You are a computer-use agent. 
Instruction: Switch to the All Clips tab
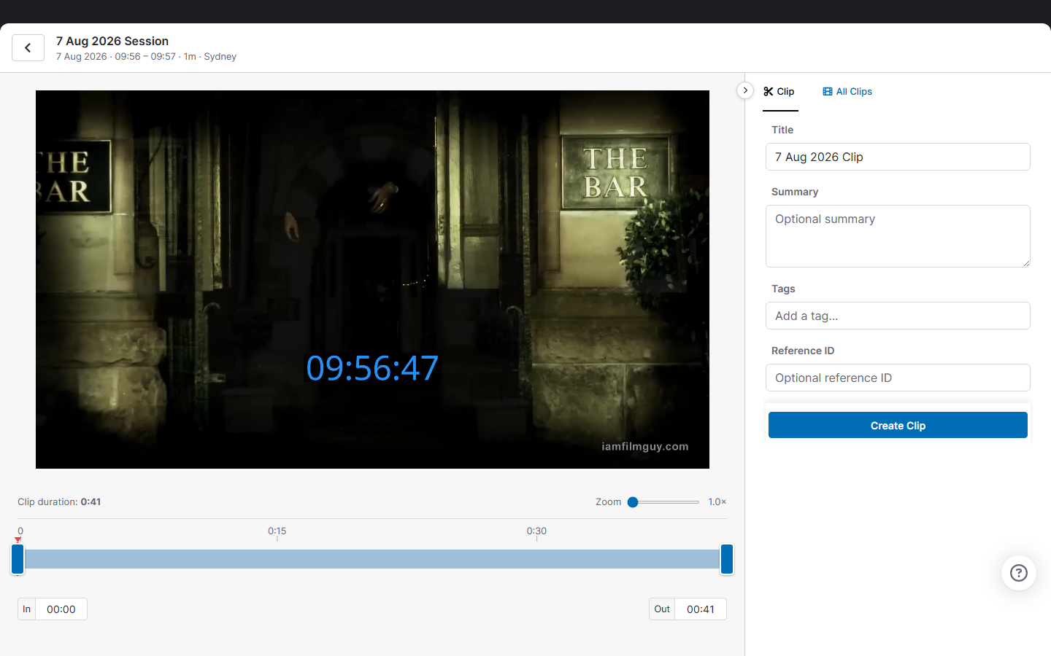point(847,92)
